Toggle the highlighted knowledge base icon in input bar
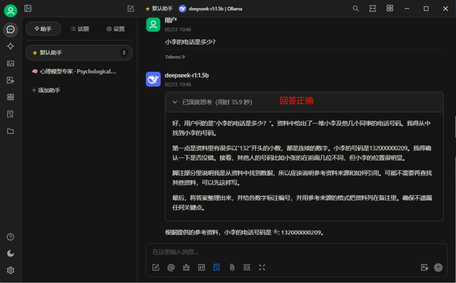 217,267
